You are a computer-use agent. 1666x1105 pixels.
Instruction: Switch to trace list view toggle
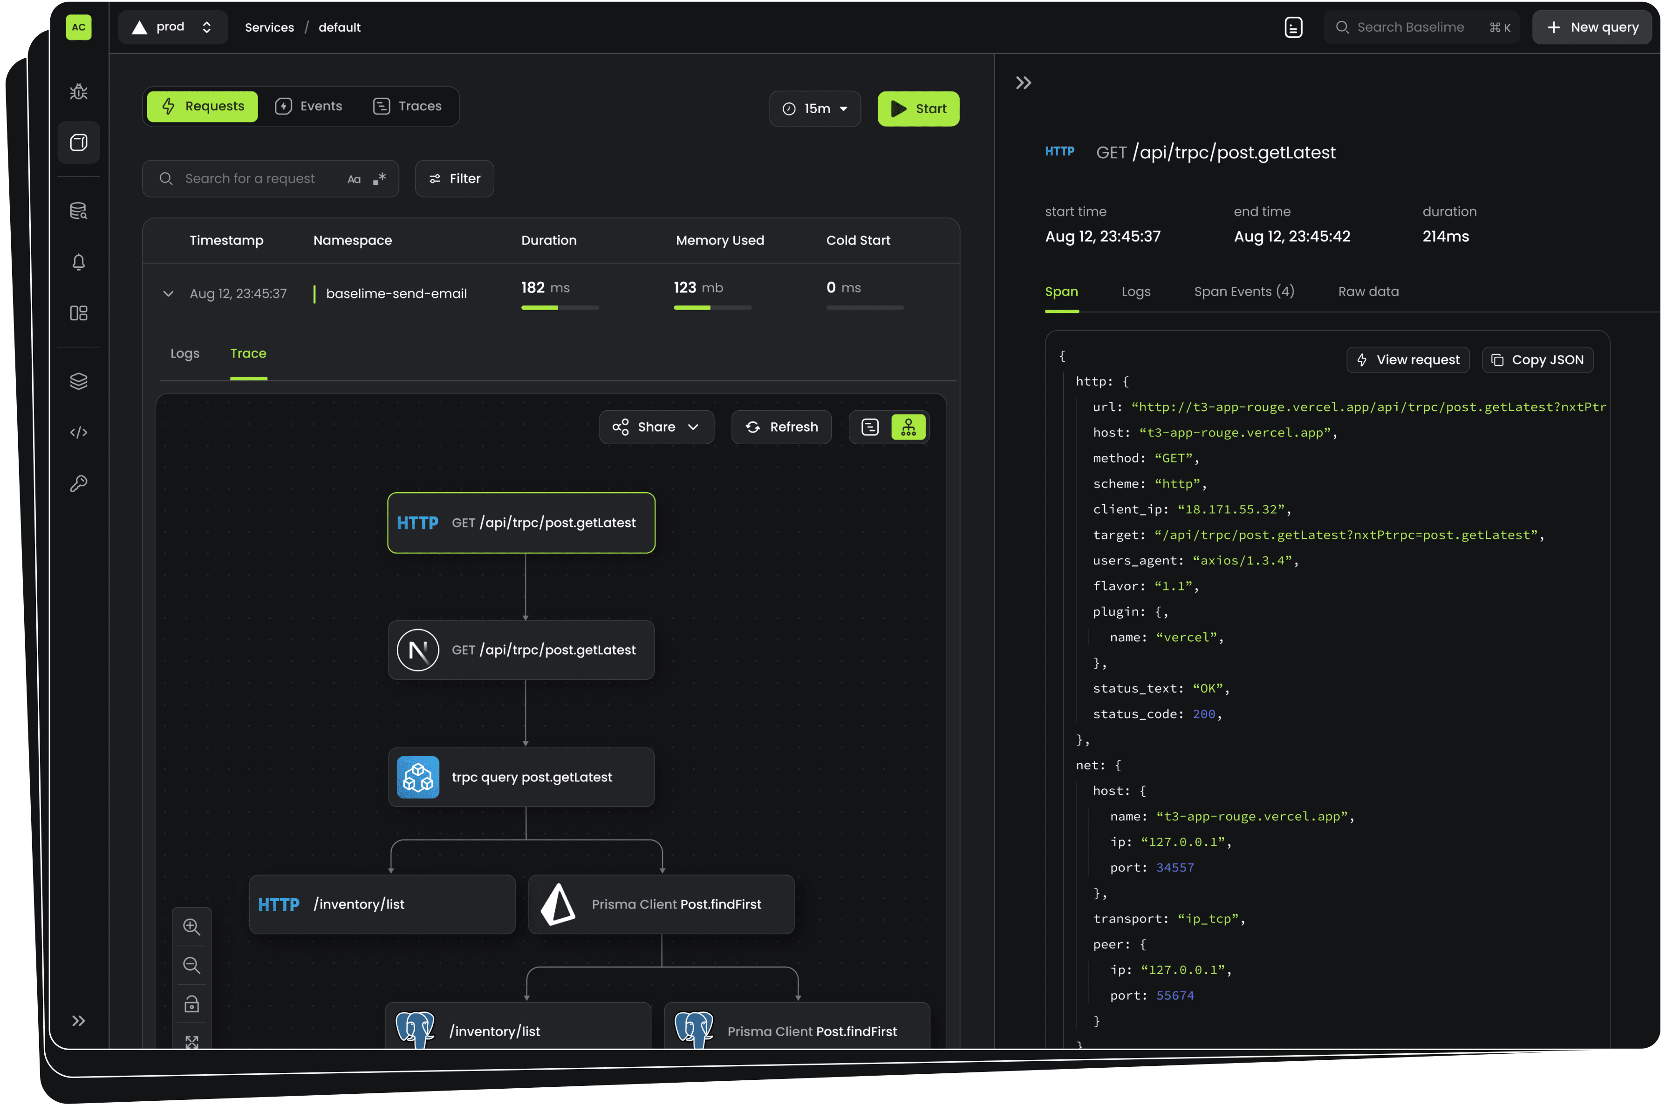click(x=870, y=427)
